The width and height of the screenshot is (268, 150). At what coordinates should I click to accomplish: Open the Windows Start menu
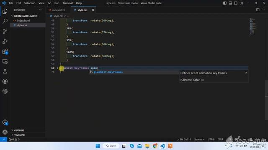(x=98, y=146)
